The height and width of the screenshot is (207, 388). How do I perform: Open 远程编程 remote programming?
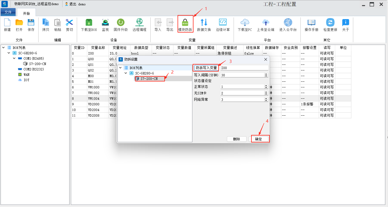click(139, 23)
